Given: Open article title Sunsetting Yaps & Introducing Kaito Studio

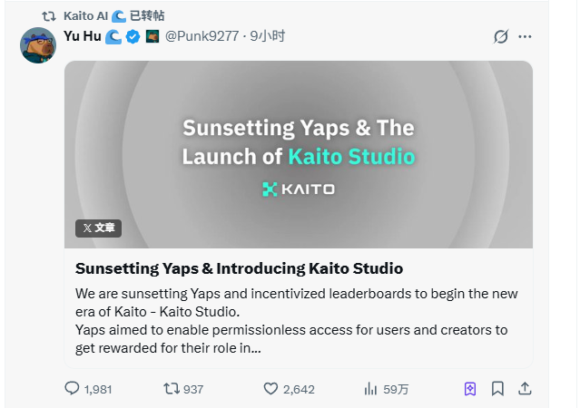Looking at the screenshot, I should (x=239, y=268).
